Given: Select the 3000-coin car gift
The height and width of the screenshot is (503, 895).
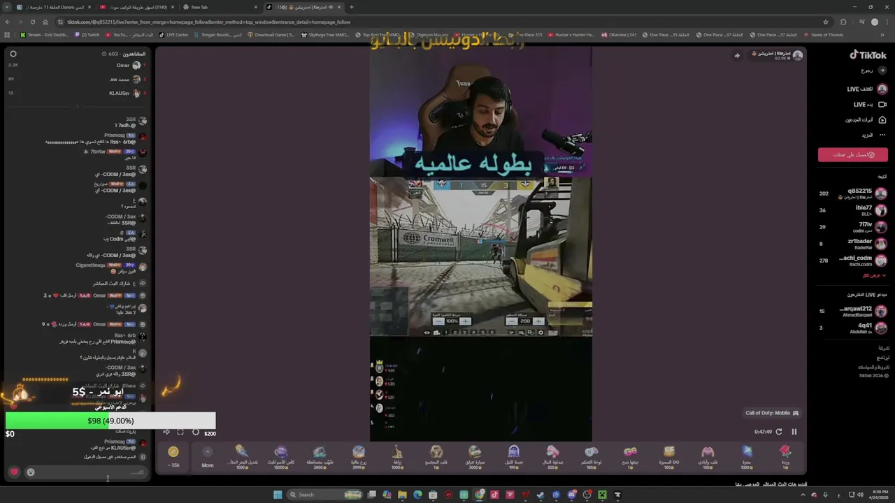Looking at the screenshot, I should coord(475,457).
